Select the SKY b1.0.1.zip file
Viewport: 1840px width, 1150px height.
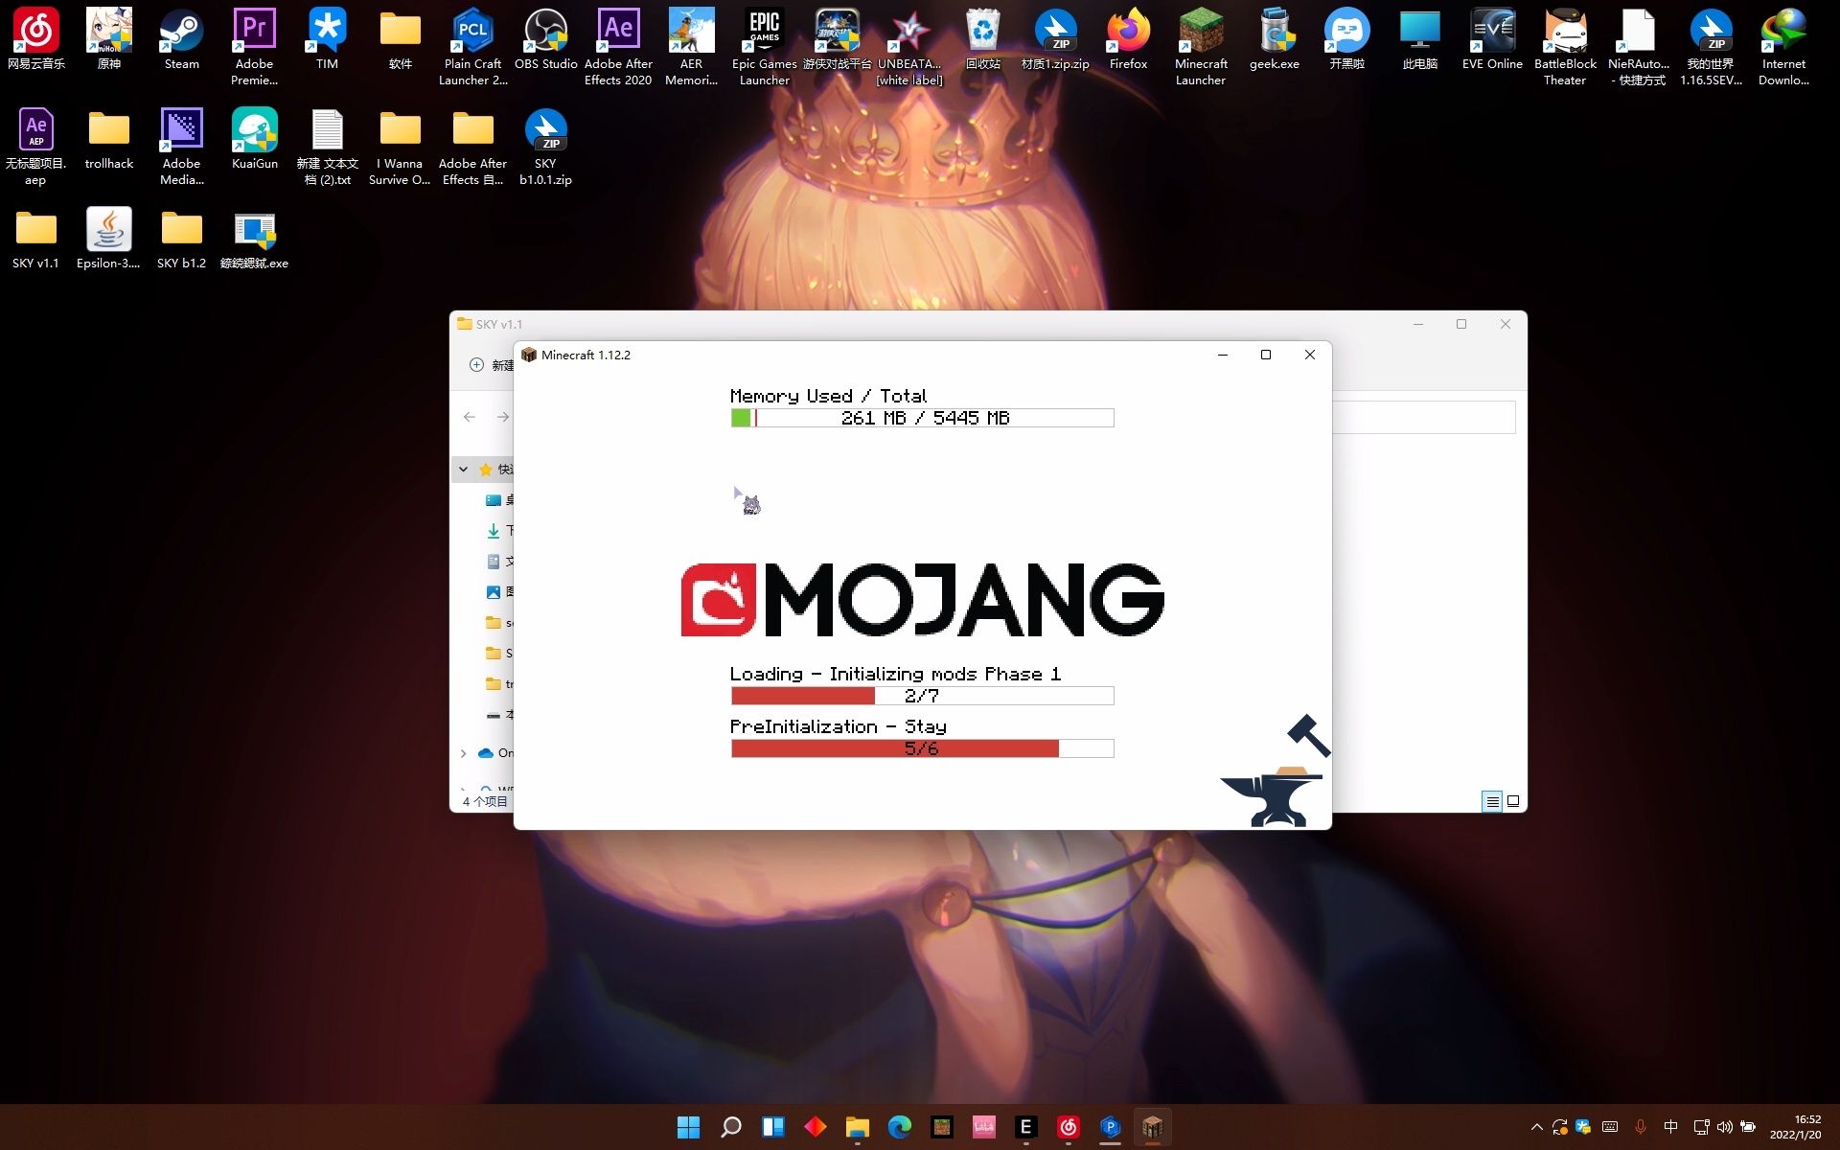[x=545, y=146]
